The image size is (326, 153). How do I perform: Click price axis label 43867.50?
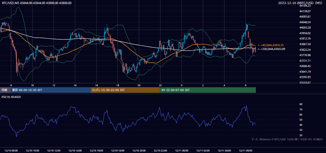click(305, 44)
